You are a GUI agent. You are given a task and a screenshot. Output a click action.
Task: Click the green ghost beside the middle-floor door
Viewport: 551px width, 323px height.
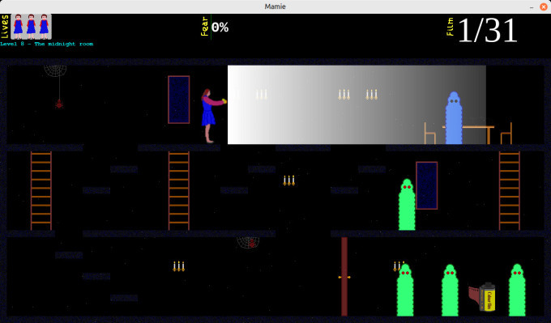[x=407, y=204]
